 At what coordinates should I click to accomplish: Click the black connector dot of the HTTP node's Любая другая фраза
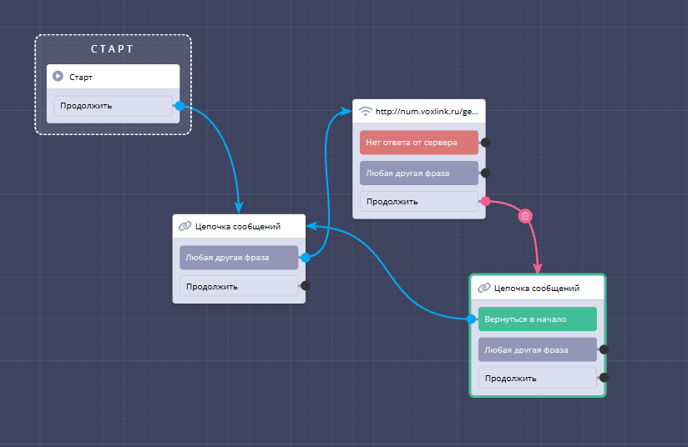[x=485, y=173]
